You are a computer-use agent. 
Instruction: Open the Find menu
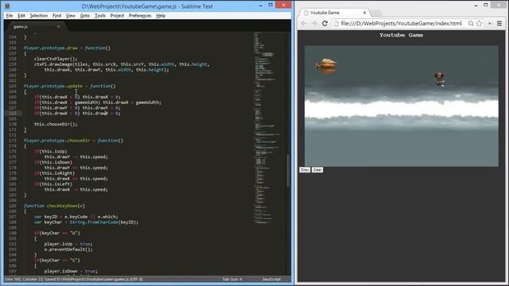(x=56, y=16)
